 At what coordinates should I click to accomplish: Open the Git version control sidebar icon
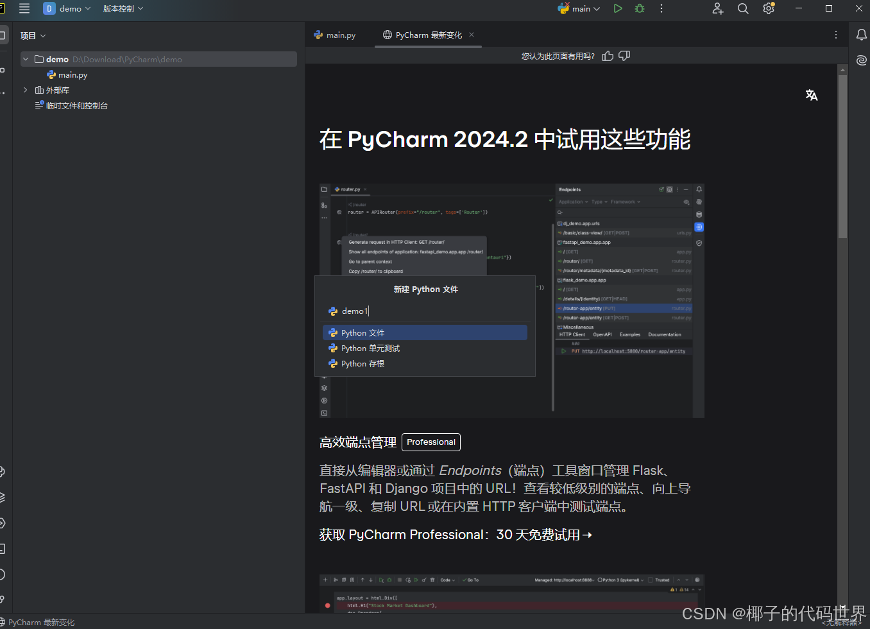pyautogui.click(x=2, y=599)
